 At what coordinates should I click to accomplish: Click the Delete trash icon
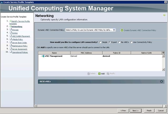point(88,74)
